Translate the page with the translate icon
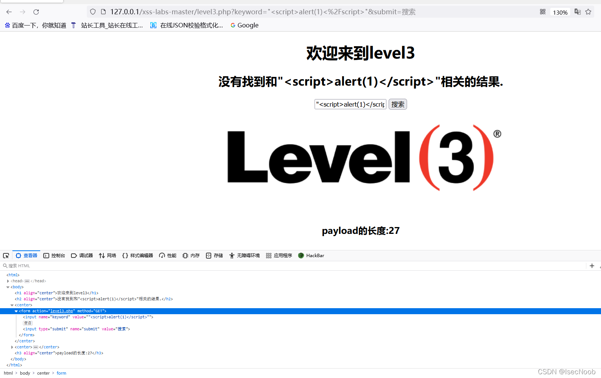The width and height of the screenshot is (601, 378). coord(578,12)
